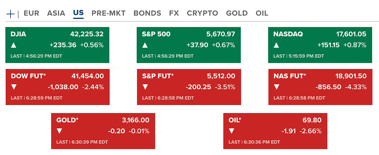Open the ASIA markets tab
Viewport: 379px width, 155px height.
56,13
